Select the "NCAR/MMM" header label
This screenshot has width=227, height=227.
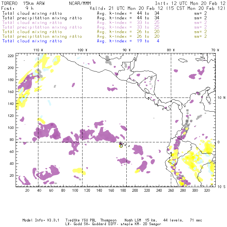[x=80, y=3]
